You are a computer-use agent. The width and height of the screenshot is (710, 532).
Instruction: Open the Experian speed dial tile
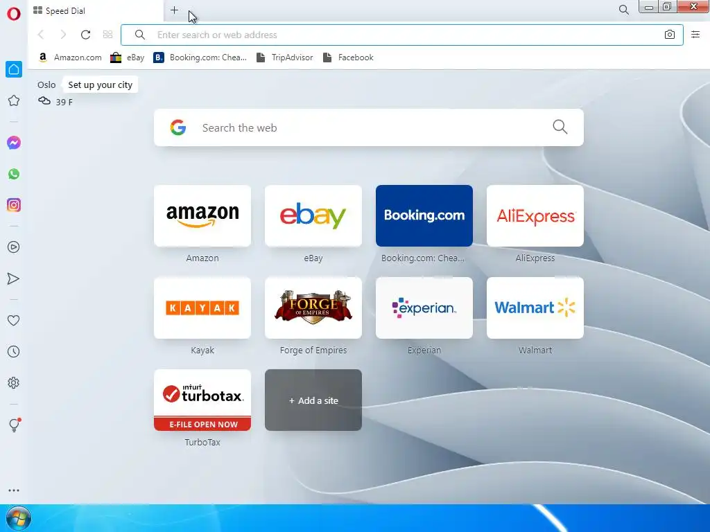click(x=424, y=308)
